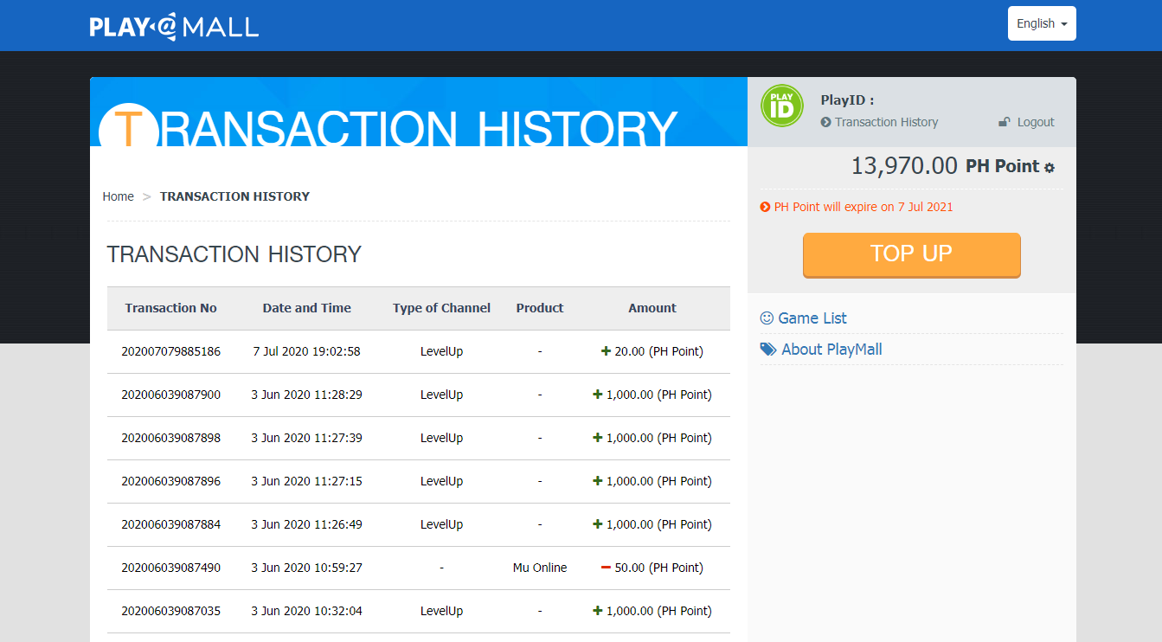Select transaction number 202007079885186
Viewport: 1162px width, 642px height.
(171, 351)
